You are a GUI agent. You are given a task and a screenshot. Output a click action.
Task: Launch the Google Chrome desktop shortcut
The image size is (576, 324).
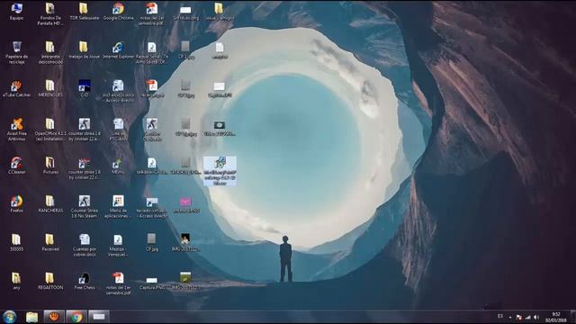click(x=118, y=12)
